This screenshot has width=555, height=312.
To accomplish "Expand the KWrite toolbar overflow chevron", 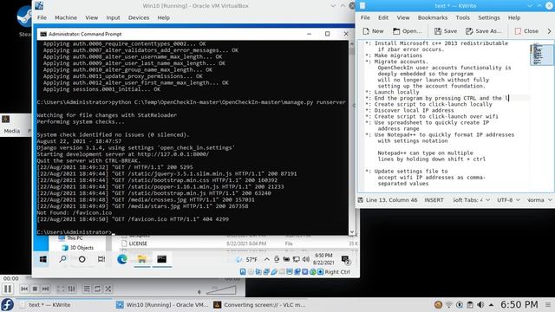I will click(549, 31).
